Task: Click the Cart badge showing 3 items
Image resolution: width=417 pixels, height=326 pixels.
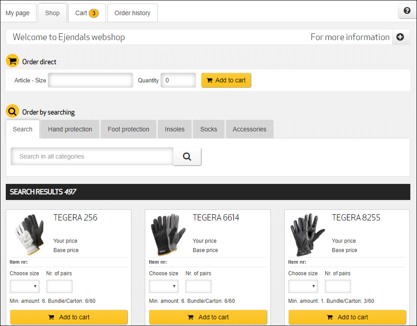Action: click(x=94, y=13)
